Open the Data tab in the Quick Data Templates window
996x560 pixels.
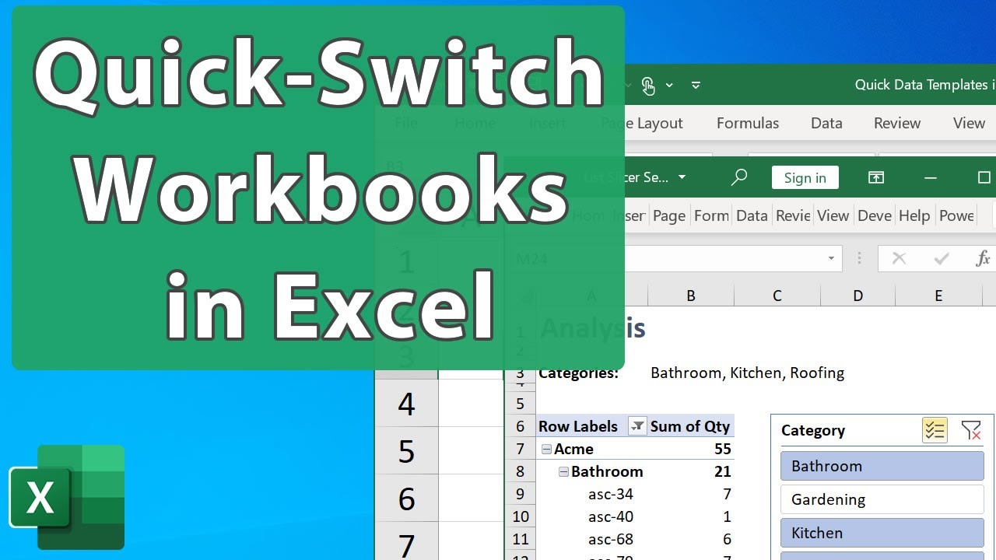(826, 123)
